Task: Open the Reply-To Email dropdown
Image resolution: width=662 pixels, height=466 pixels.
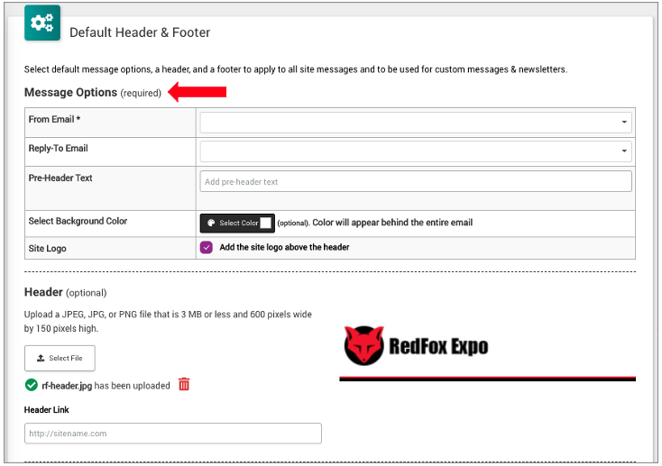Action: point(416,151)
